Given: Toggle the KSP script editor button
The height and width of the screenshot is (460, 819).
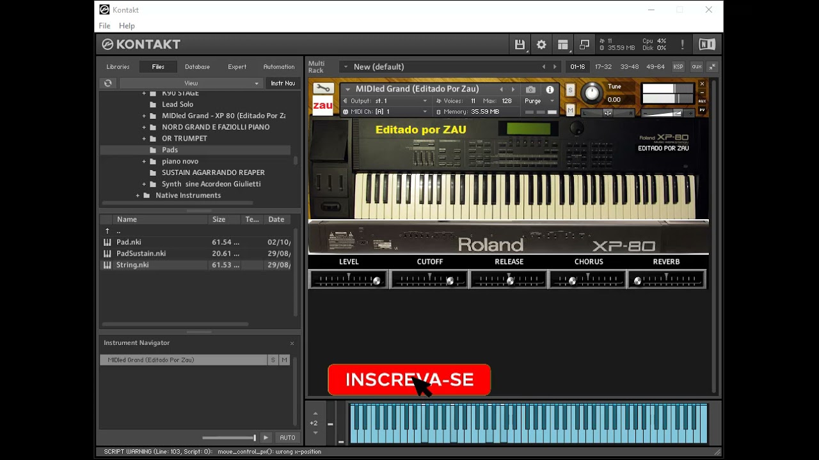Looking at the screenshot, I should pos(678,66).
